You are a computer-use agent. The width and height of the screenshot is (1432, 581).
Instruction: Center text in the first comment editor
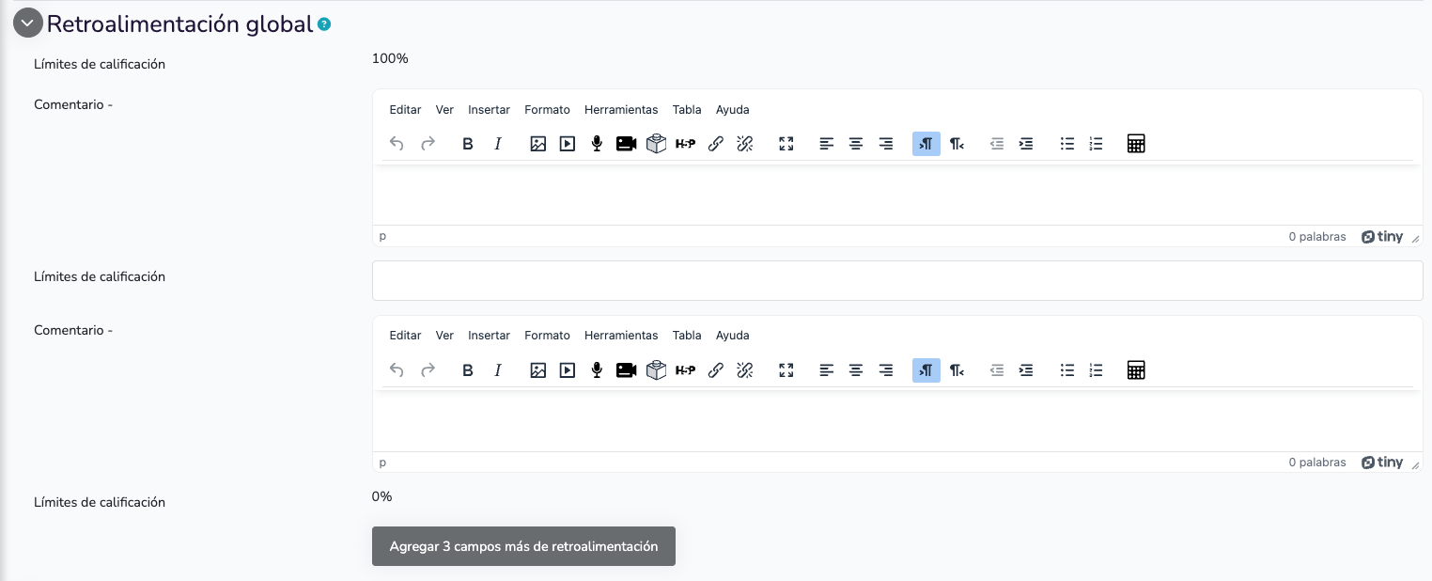(x=856, y=144)
